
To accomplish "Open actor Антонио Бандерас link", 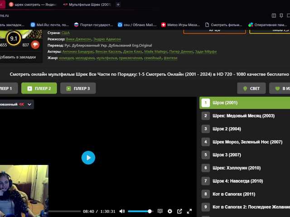I will click(x=78, y=52).
